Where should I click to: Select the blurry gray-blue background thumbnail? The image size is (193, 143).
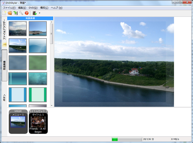pos(18,62)
